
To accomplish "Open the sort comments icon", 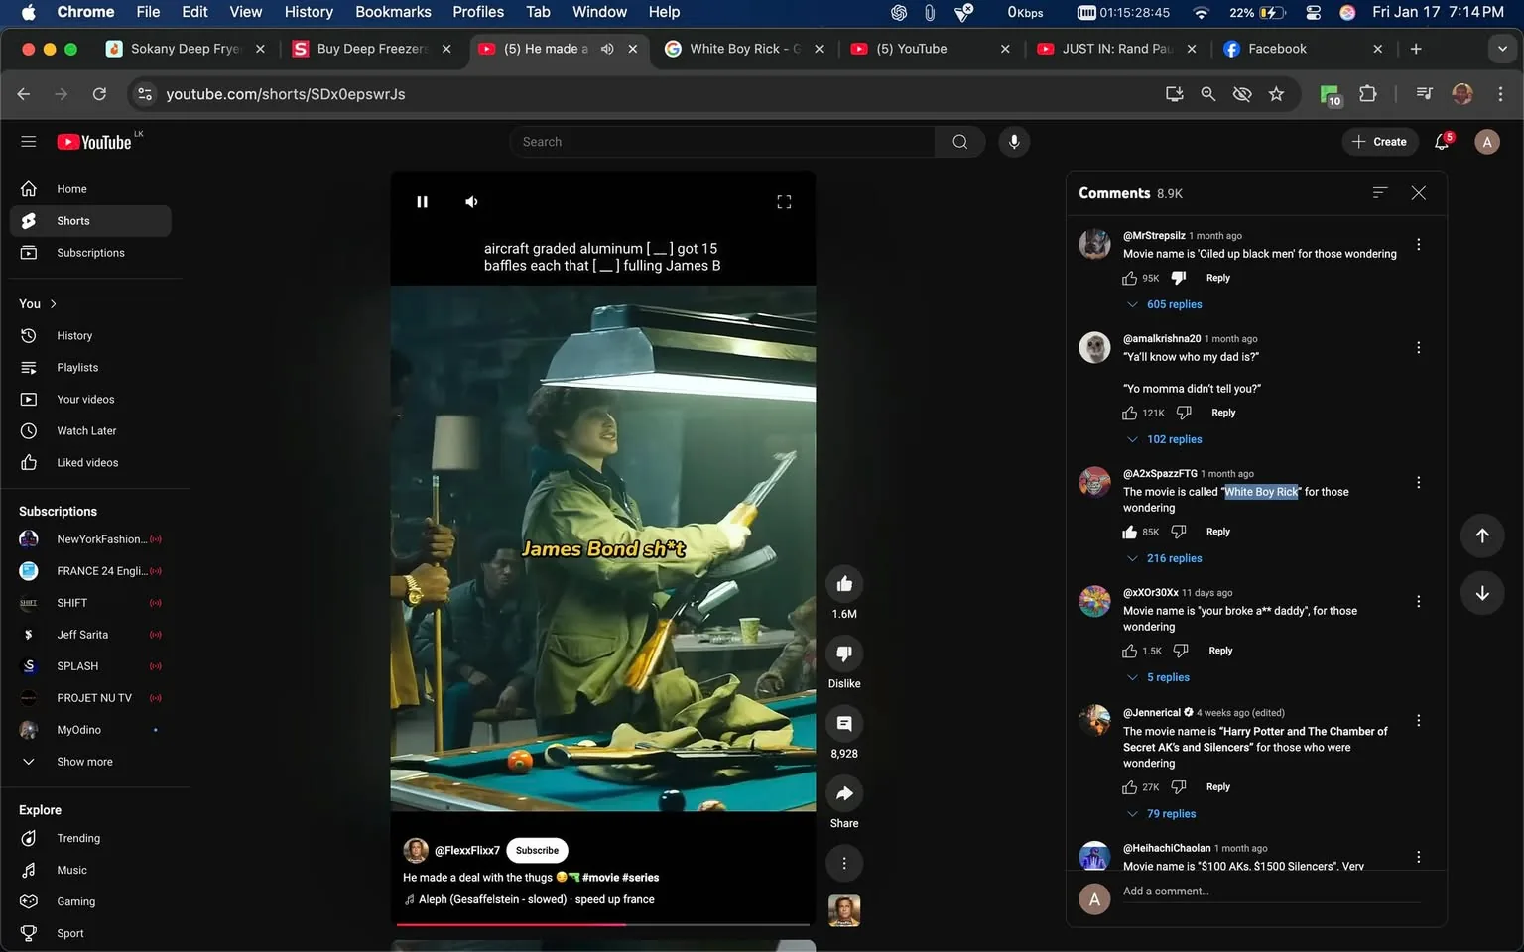I will pos(1379,193).
